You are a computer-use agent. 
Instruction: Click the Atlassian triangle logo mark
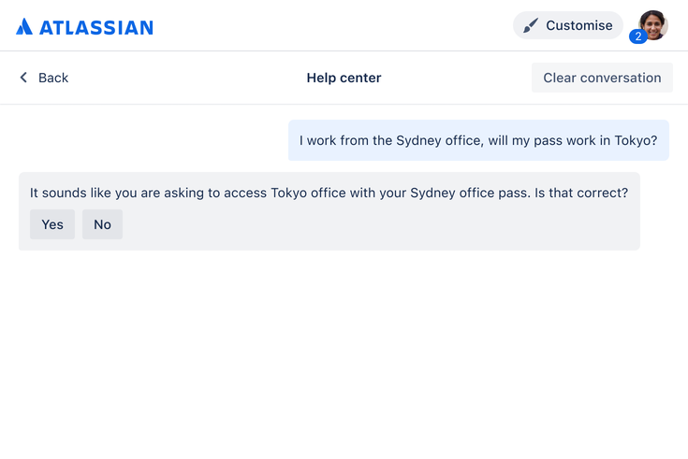pos(24,27)
